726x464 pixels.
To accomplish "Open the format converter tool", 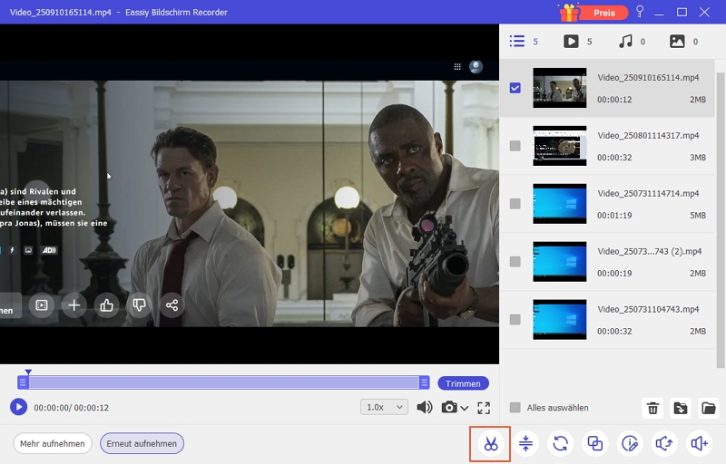I will pos(560,444).
